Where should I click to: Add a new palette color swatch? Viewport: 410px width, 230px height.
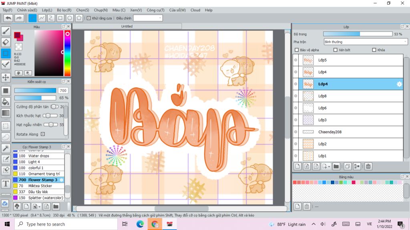[x=297, y=206]
